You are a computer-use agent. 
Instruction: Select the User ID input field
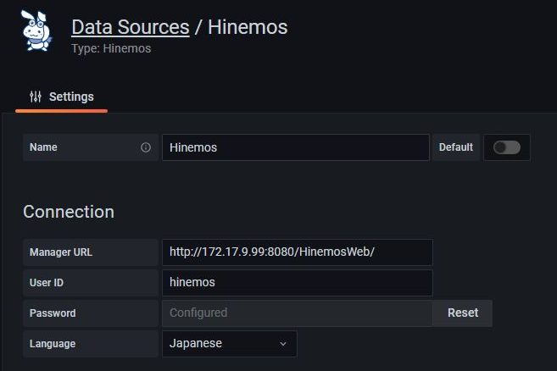tap(298, 283)
